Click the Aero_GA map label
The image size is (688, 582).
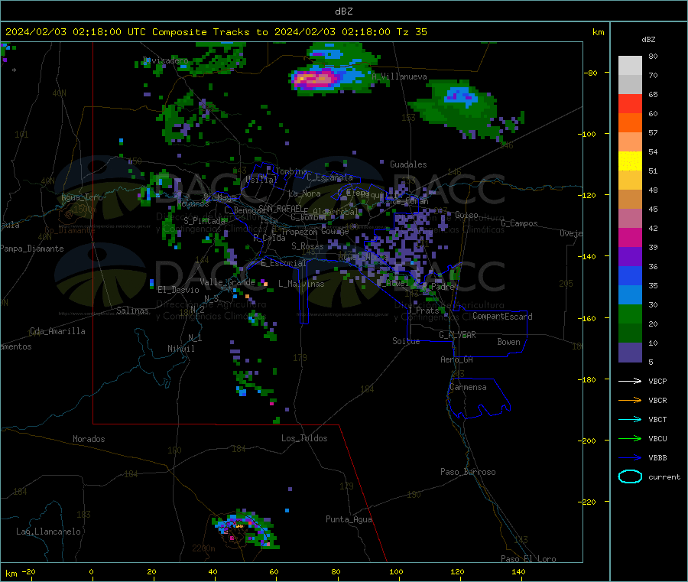(x=456, y=359)
